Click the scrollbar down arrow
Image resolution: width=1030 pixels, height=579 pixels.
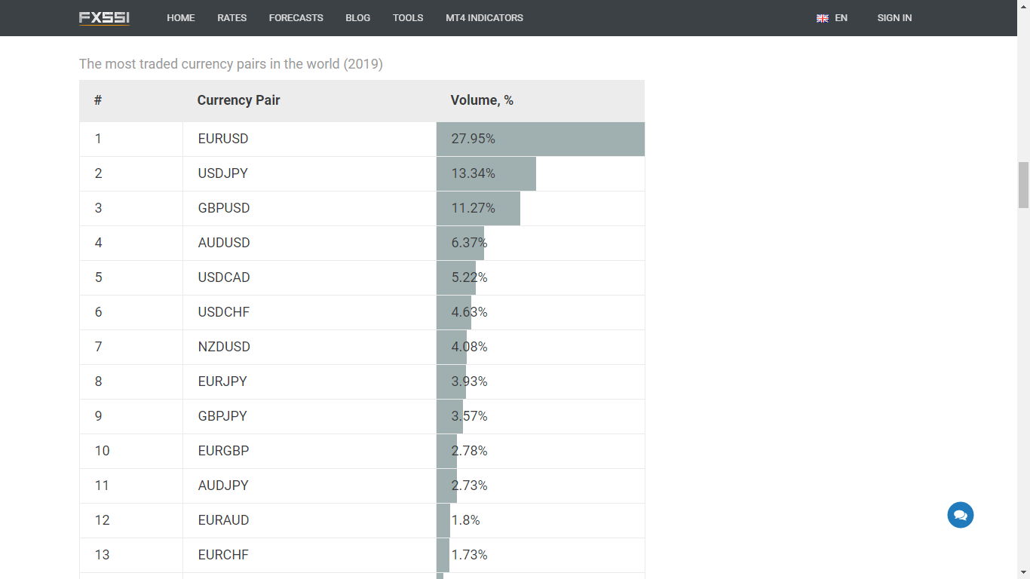pyautogui.click(x=1023, y=572)
